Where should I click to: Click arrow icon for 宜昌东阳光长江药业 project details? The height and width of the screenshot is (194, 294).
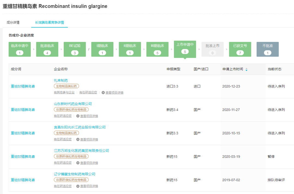pyautogui.click(x=78, y=139)
